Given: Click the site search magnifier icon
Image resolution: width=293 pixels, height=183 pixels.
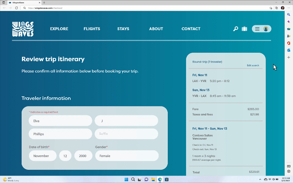Looking at the screenshot, I should tap(235, 29).
